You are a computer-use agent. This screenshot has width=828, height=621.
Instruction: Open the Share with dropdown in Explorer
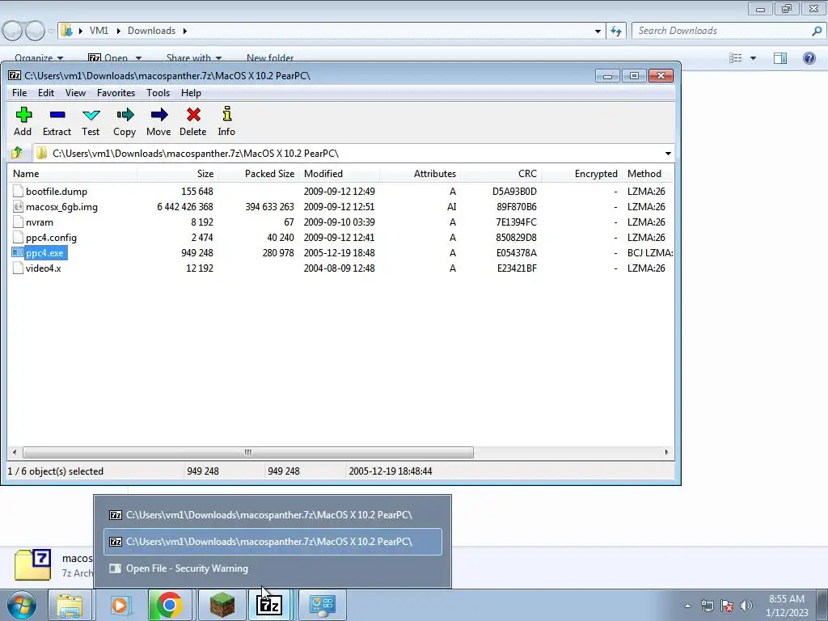tap(194, 58)
